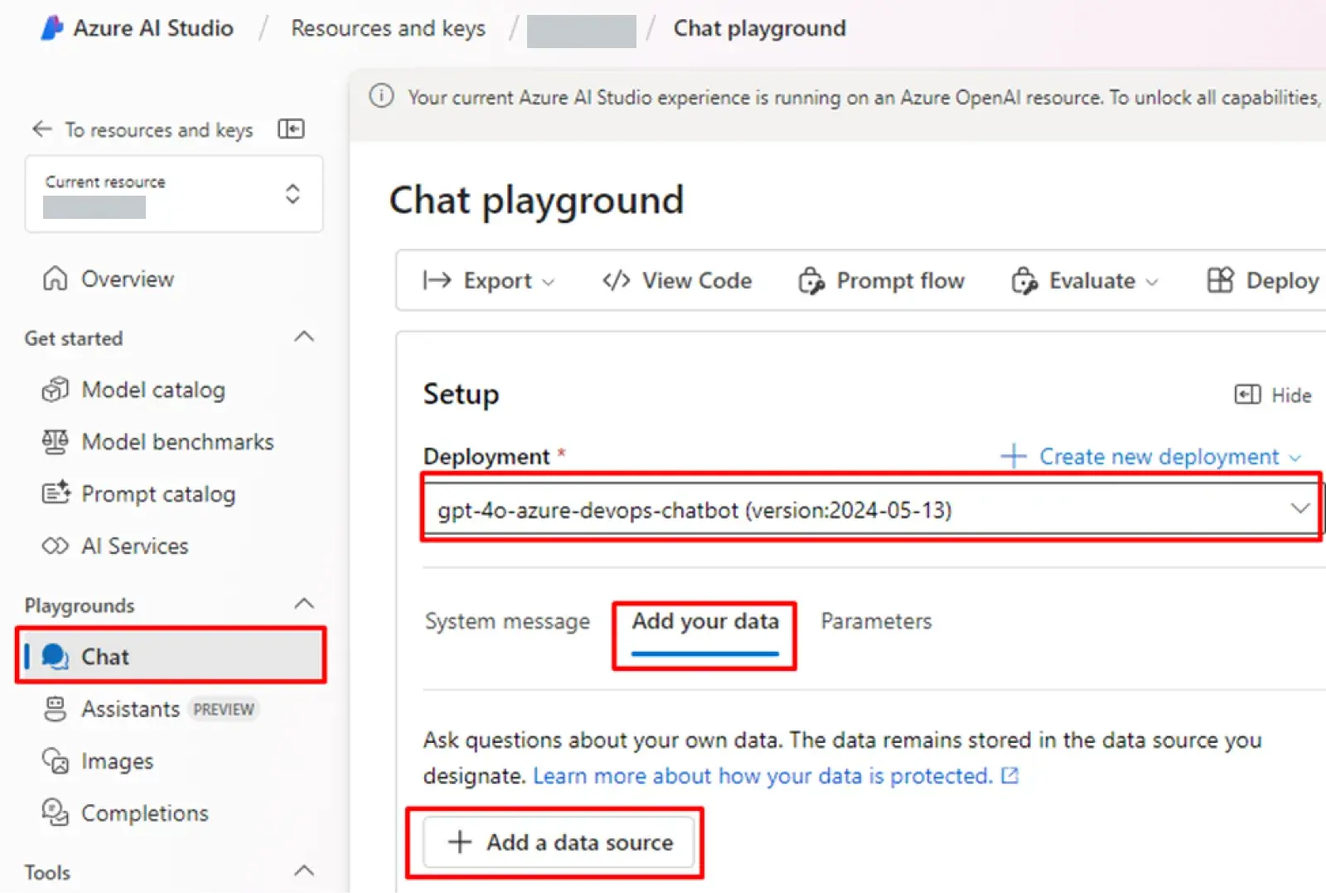Click the Export arrow icon

(x=437, y=280)
